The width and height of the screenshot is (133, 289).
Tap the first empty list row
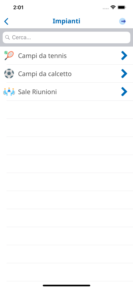(x=66, y=110)
